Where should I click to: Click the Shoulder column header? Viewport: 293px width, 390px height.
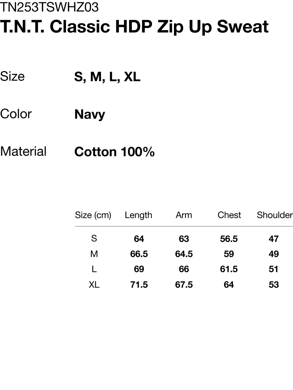(x=274, y=215)
